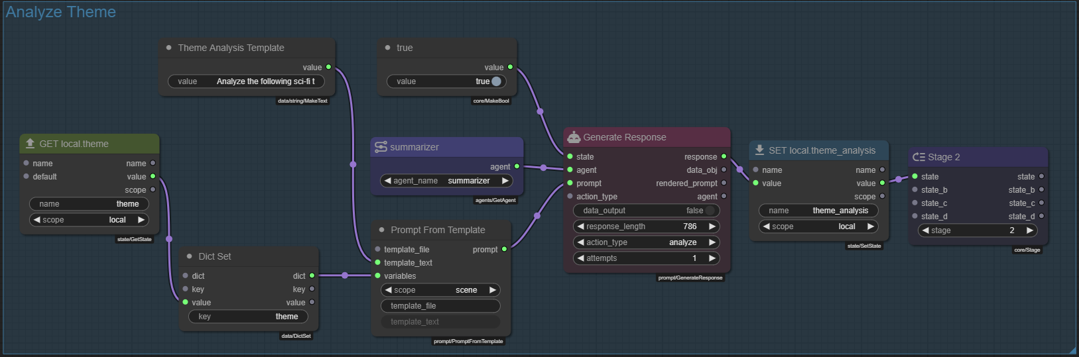Click the Stage 2 node list icon
The height and width of the screenshot is (357, 1079).
tap(919, 157)
